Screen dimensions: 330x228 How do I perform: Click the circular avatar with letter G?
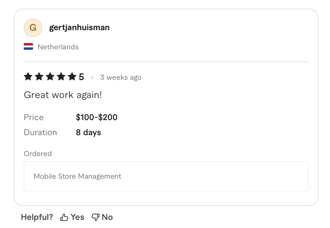point(33,28)
